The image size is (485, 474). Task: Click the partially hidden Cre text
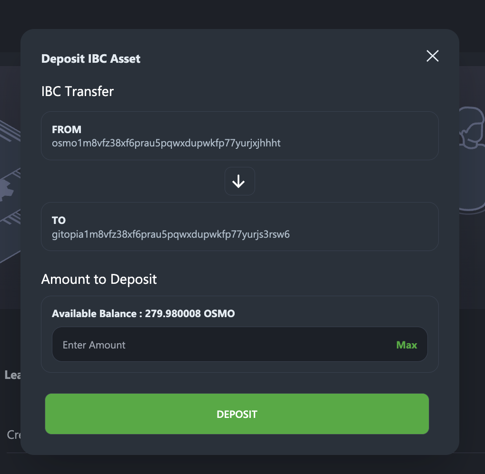pos(14,435)
